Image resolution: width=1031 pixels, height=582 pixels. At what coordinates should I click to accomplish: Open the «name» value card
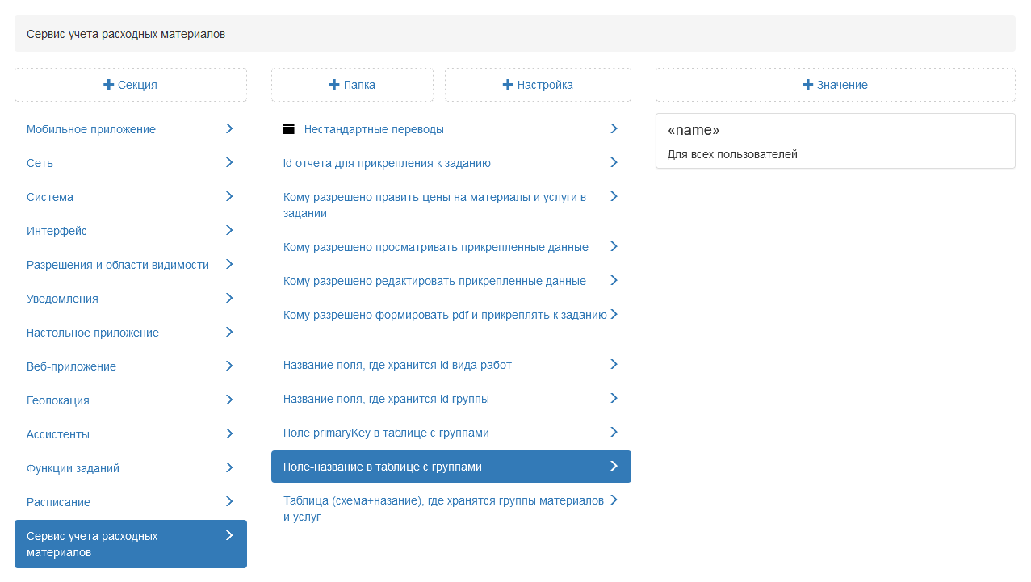point(835,141)
